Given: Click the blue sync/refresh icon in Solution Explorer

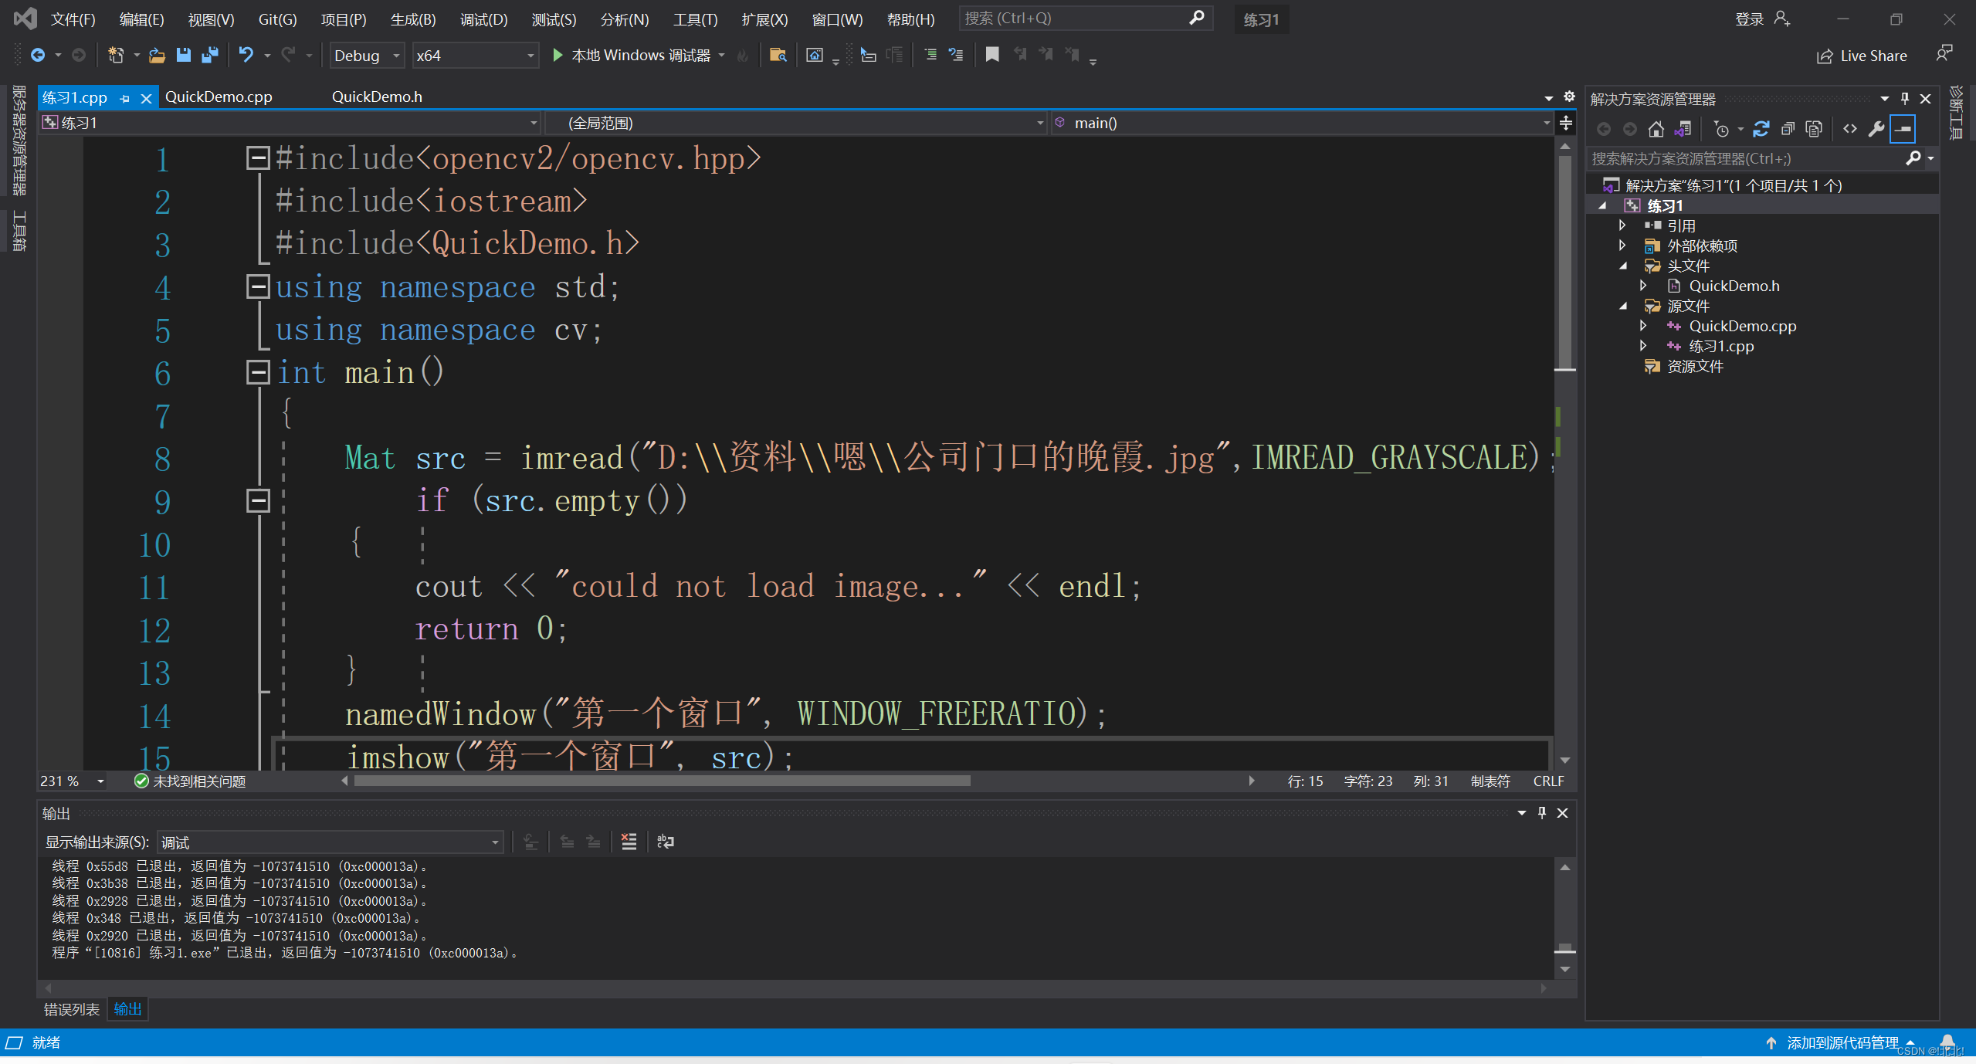Looking at the screenshot, I should (1761, 129).
